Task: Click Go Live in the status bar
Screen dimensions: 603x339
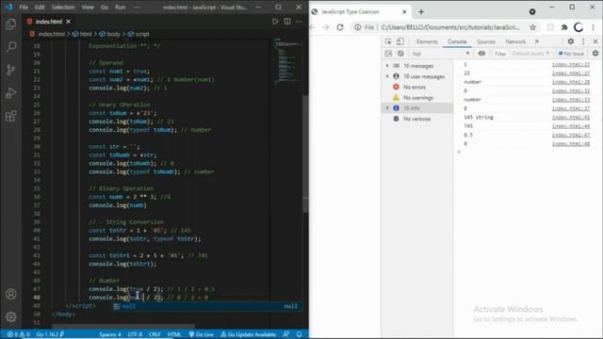Action: point(201,334)
